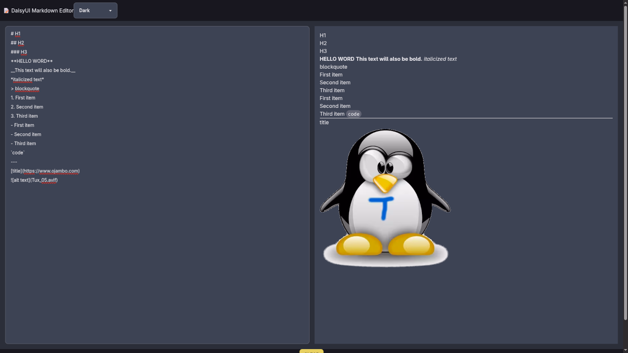
Task: Click the '- First item' editor line
Action: 22,125
